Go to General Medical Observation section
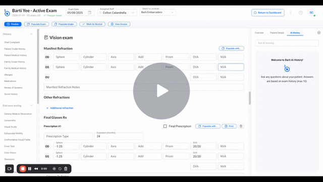 18,114
